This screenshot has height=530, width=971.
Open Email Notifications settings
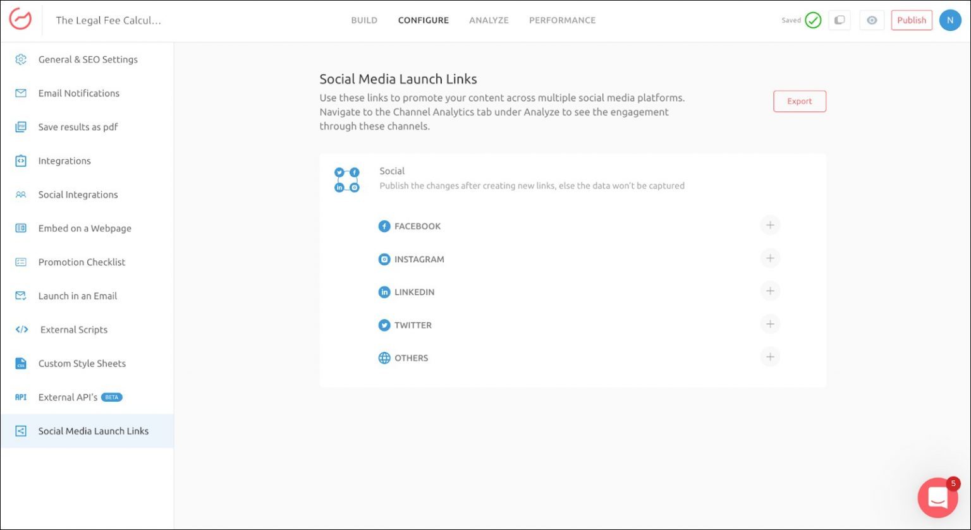tap(78, 93)
